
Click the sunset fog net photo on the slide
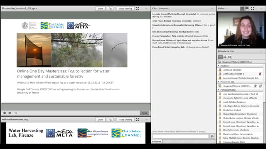coord(34,50)
